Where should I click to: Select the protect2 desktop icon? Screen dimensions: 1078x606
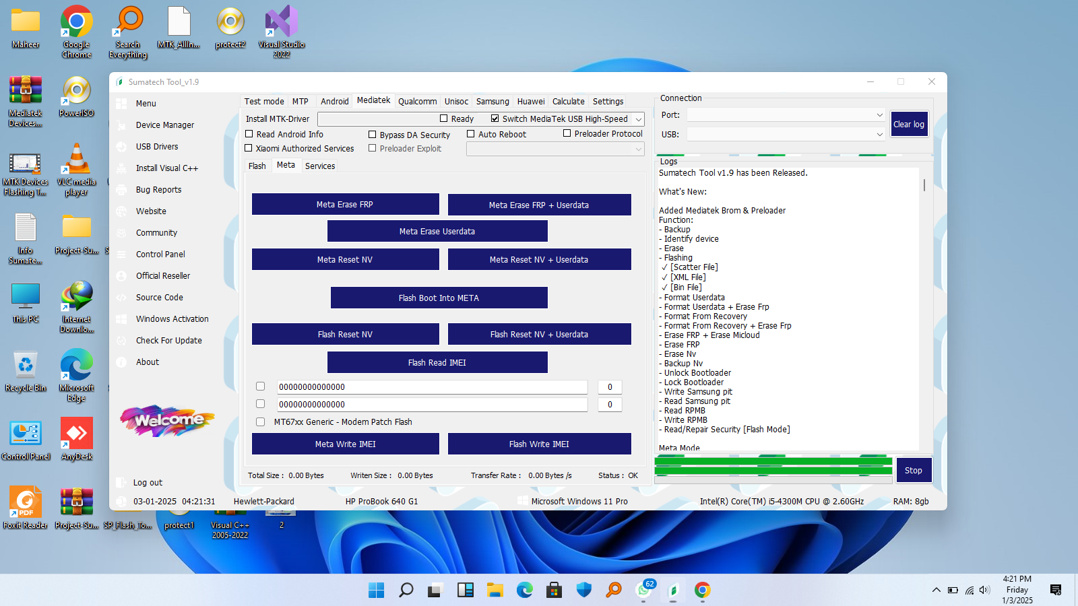[x=230, y=28]
